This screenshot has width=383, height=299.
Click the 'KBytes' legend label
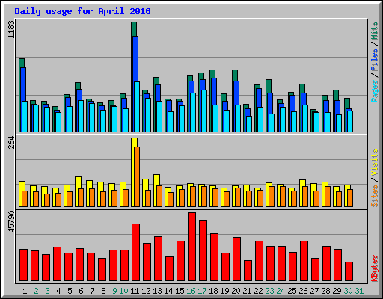374,268
